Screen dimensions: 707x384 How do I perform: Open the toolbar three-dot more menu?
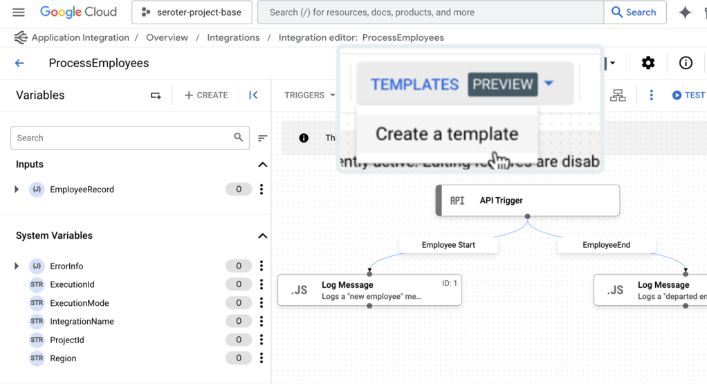pos(651,95)
